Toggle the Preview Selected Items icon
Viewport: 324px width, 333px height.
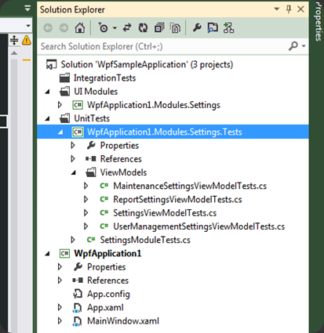(213, 27)
